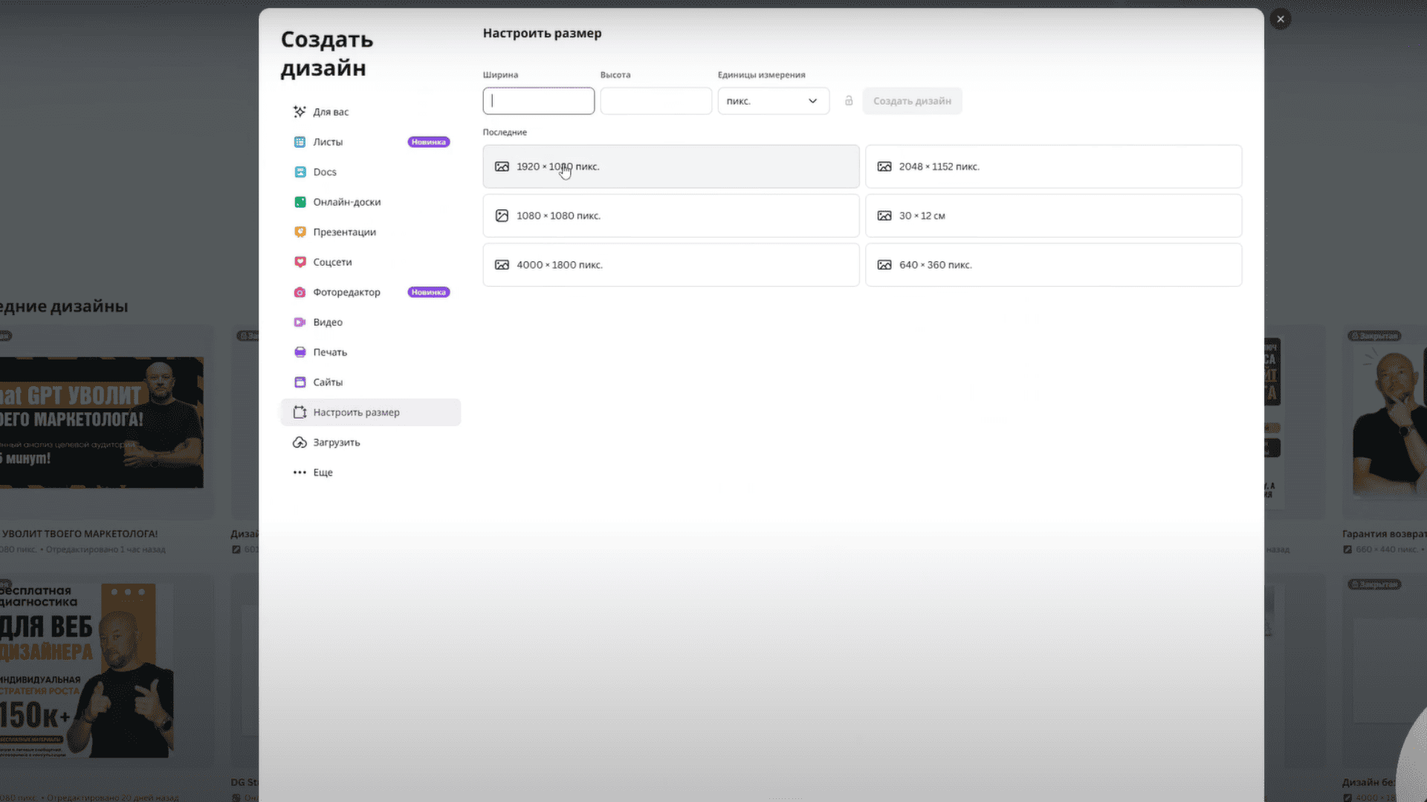The height and width of the screenshot is (802, 1427).
Task: Select the Видео icon
Action: click(x=300, y=322)
